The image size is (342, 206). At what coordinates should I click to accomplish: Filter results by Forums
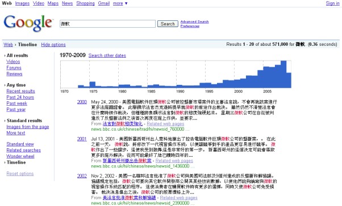(14, 68)
